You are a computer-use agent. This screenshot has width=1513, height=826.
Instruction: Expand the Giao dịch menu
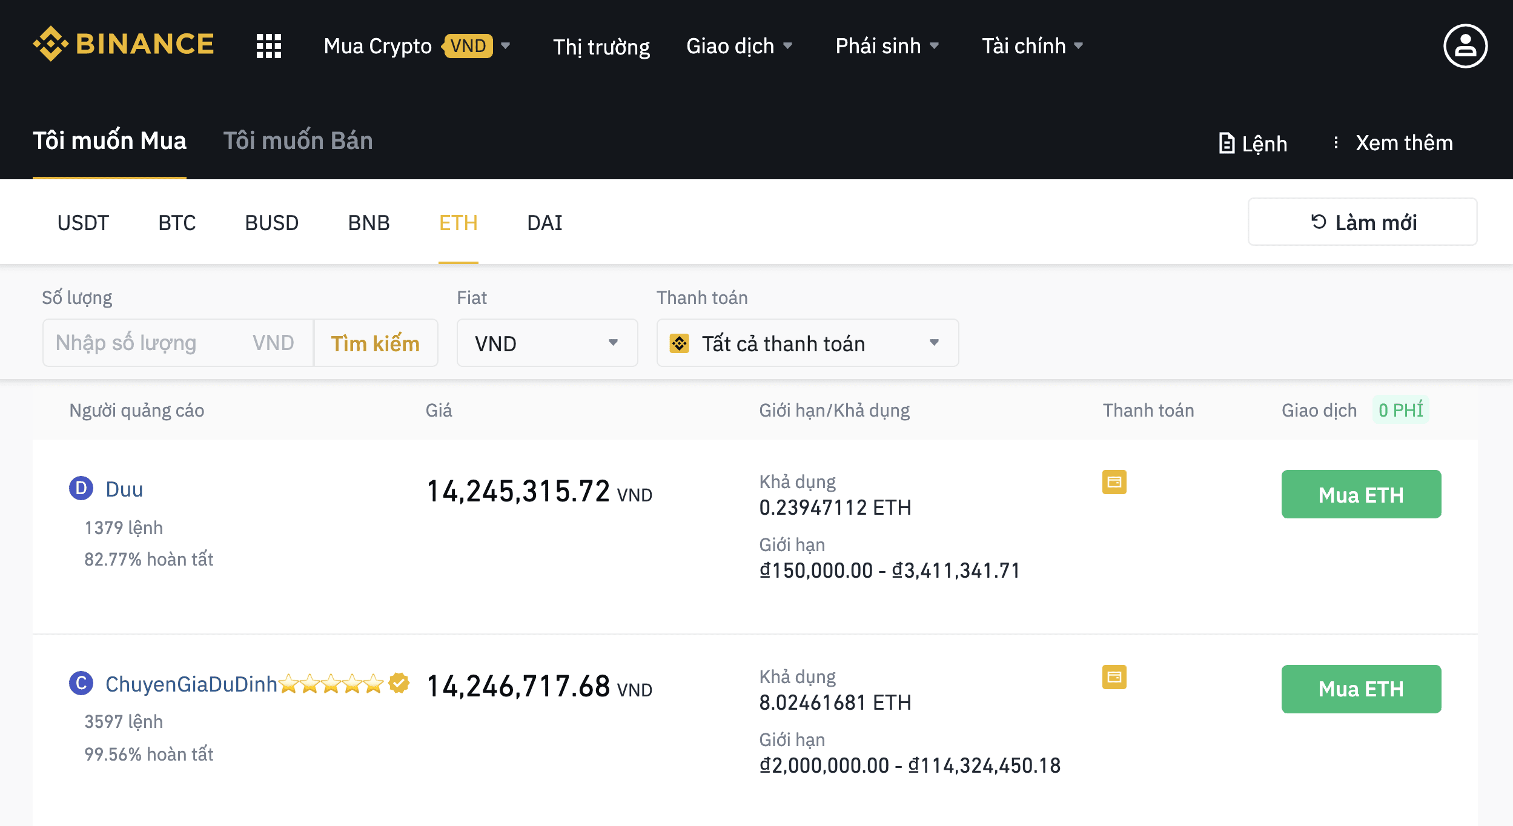click(x=739, y=46)
